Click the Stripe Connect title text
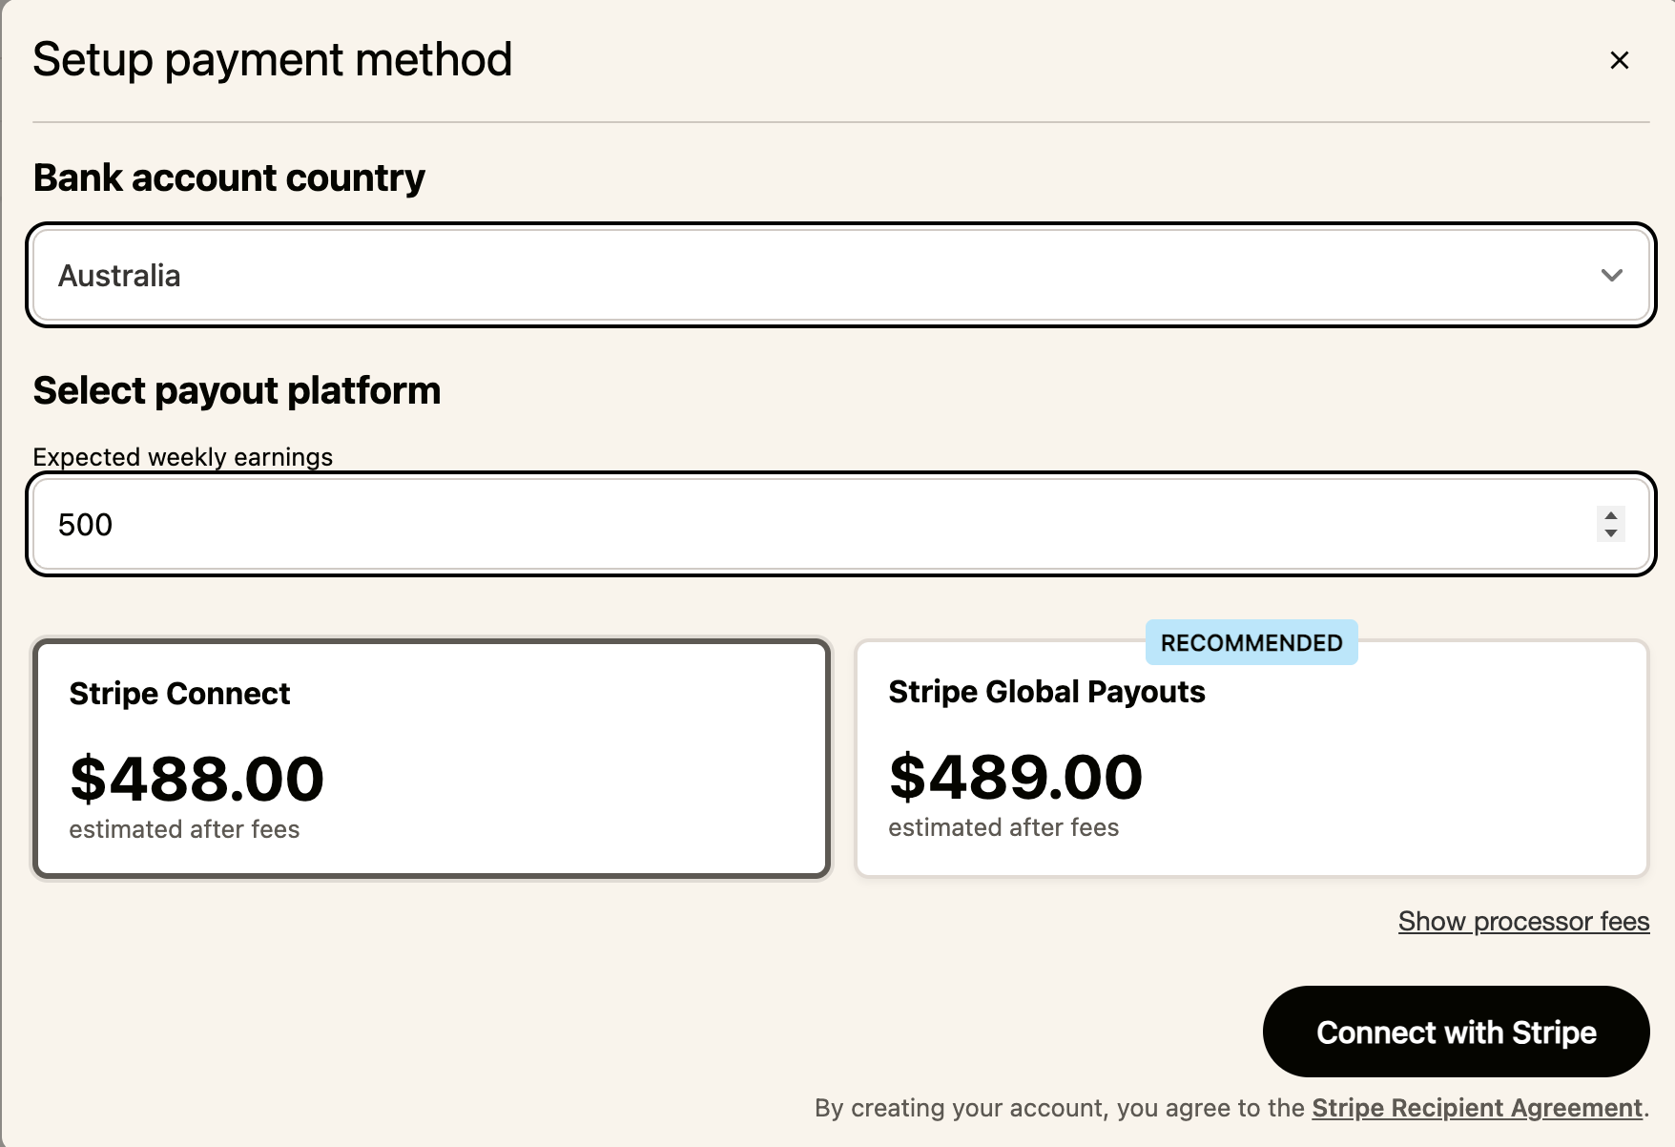The image size is (1675, 1147). pos(179,694)
